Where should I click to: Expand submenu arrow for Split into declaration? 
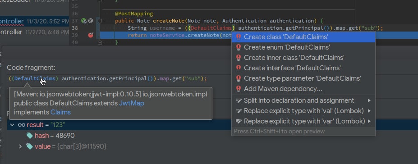(369, 100)
